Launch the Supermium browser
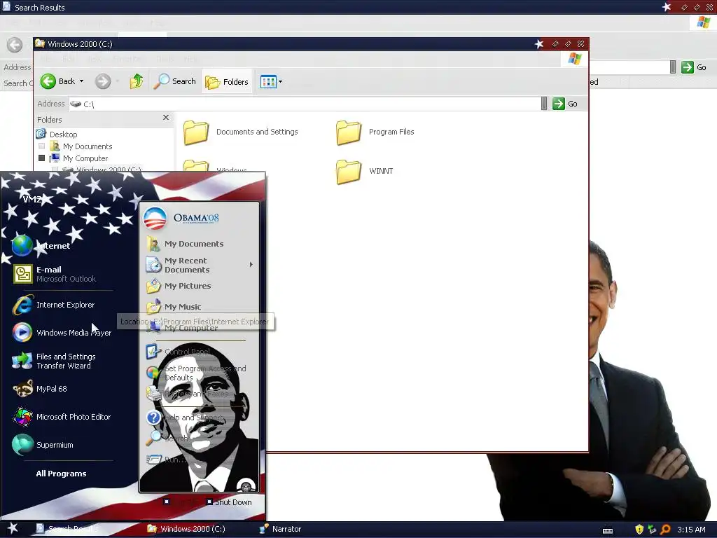717x538 pixels. [x=43, y=445]
